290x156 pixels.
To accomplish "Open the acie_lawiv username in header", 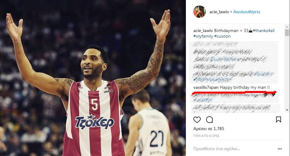I will [219, 12].
